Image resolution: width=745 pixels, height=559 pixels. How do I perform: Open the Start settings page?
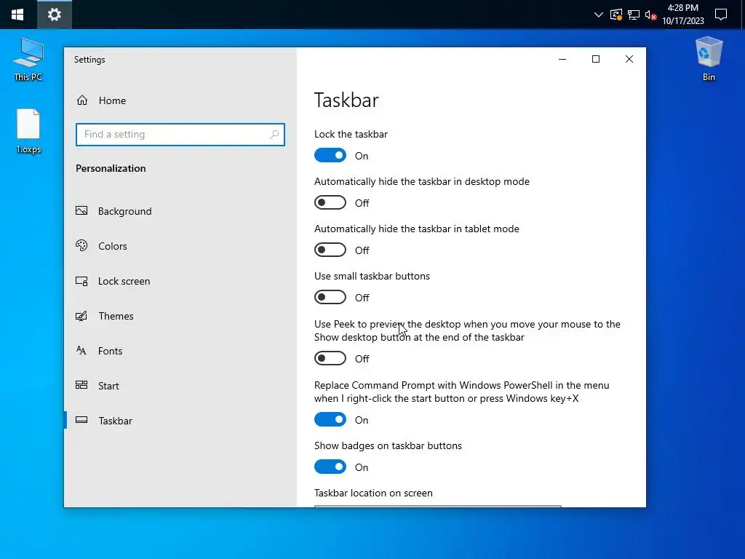180,386
